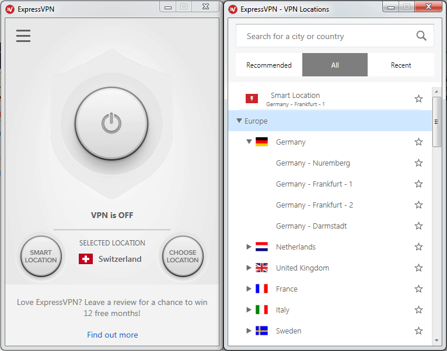Click the Smart Location round button
The height and width of the screenshot is (351, 447).
41,256
